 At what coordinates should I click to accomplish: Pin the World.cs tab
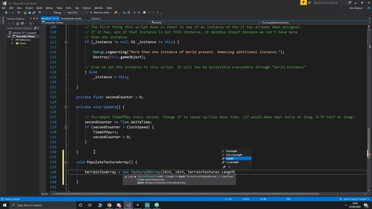[x=54, y=18]
